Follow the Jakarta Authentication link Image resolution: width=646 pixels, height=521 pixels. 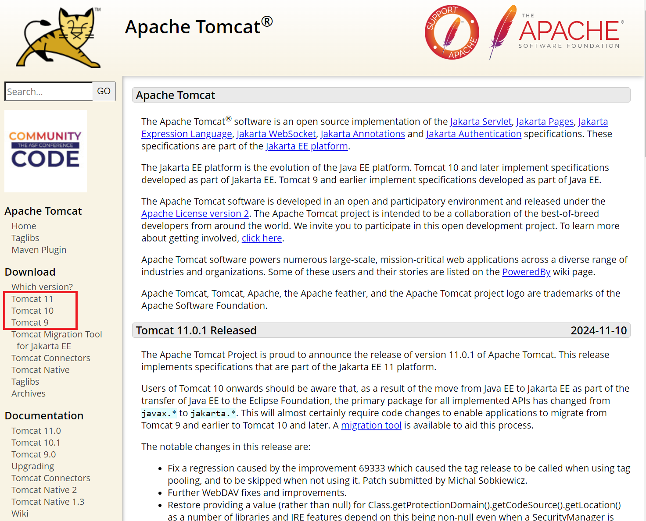coord(474,134)
